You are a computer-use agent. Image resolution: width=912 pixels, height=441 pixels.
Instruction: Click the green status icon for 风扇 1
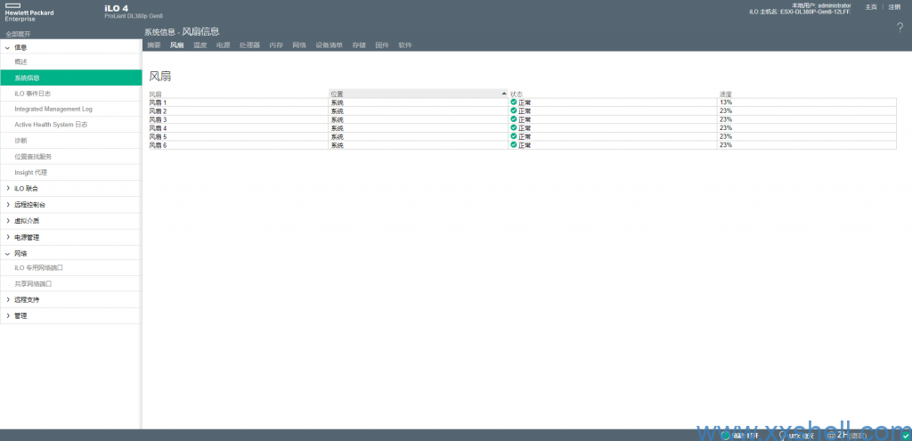[x=513, y=102]
